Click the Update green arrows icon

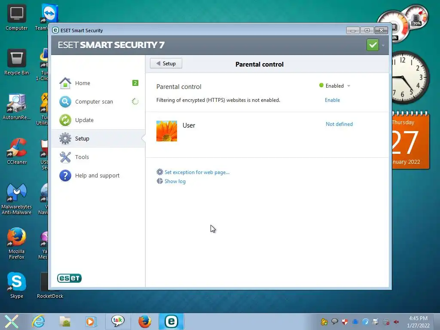click(65, 120)
